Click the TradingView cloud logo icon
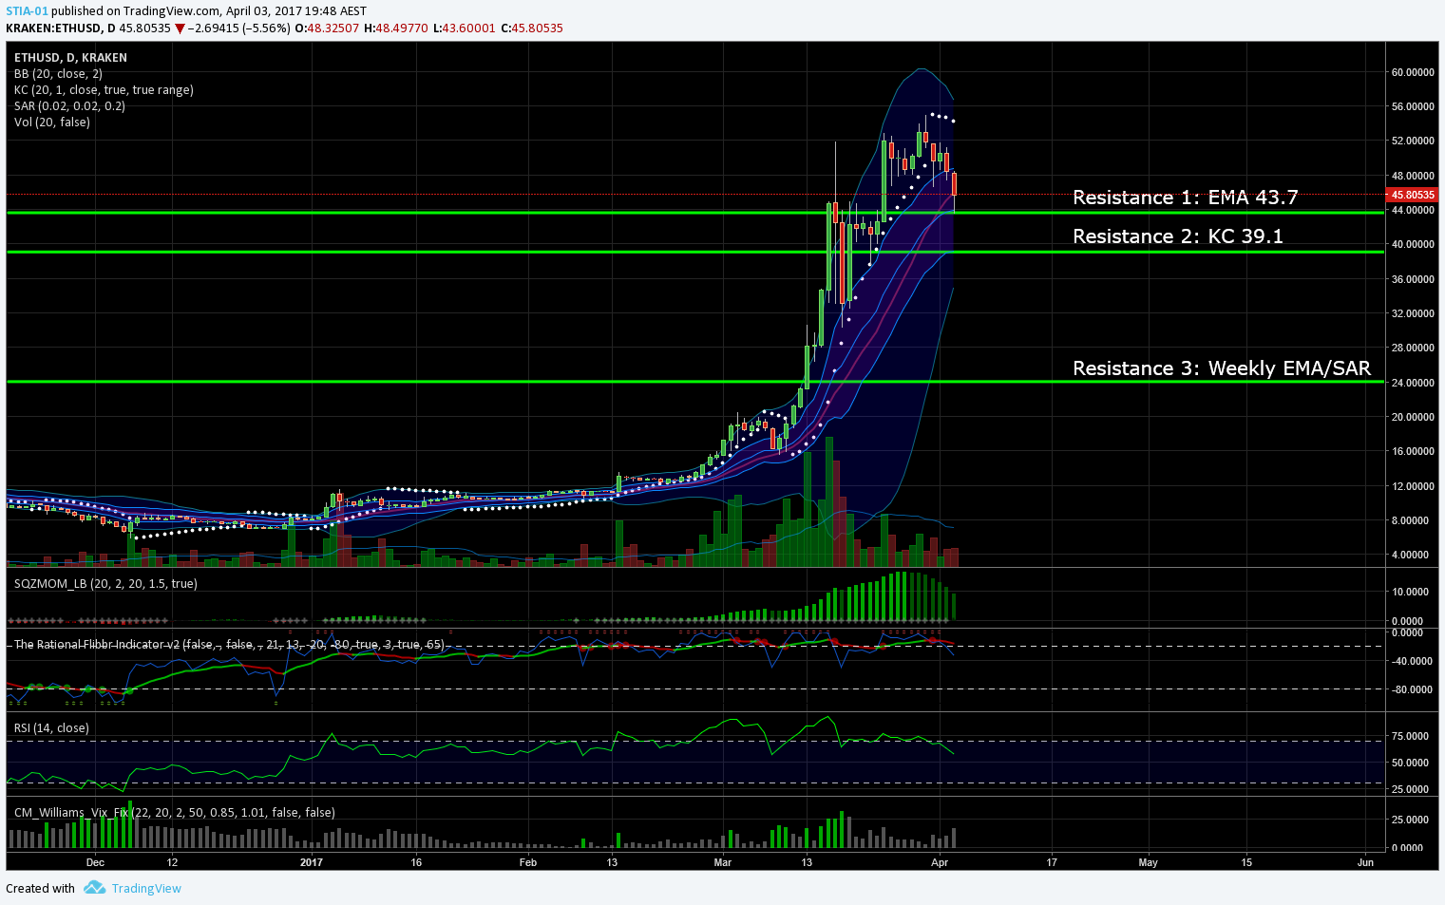 (94, 888)
